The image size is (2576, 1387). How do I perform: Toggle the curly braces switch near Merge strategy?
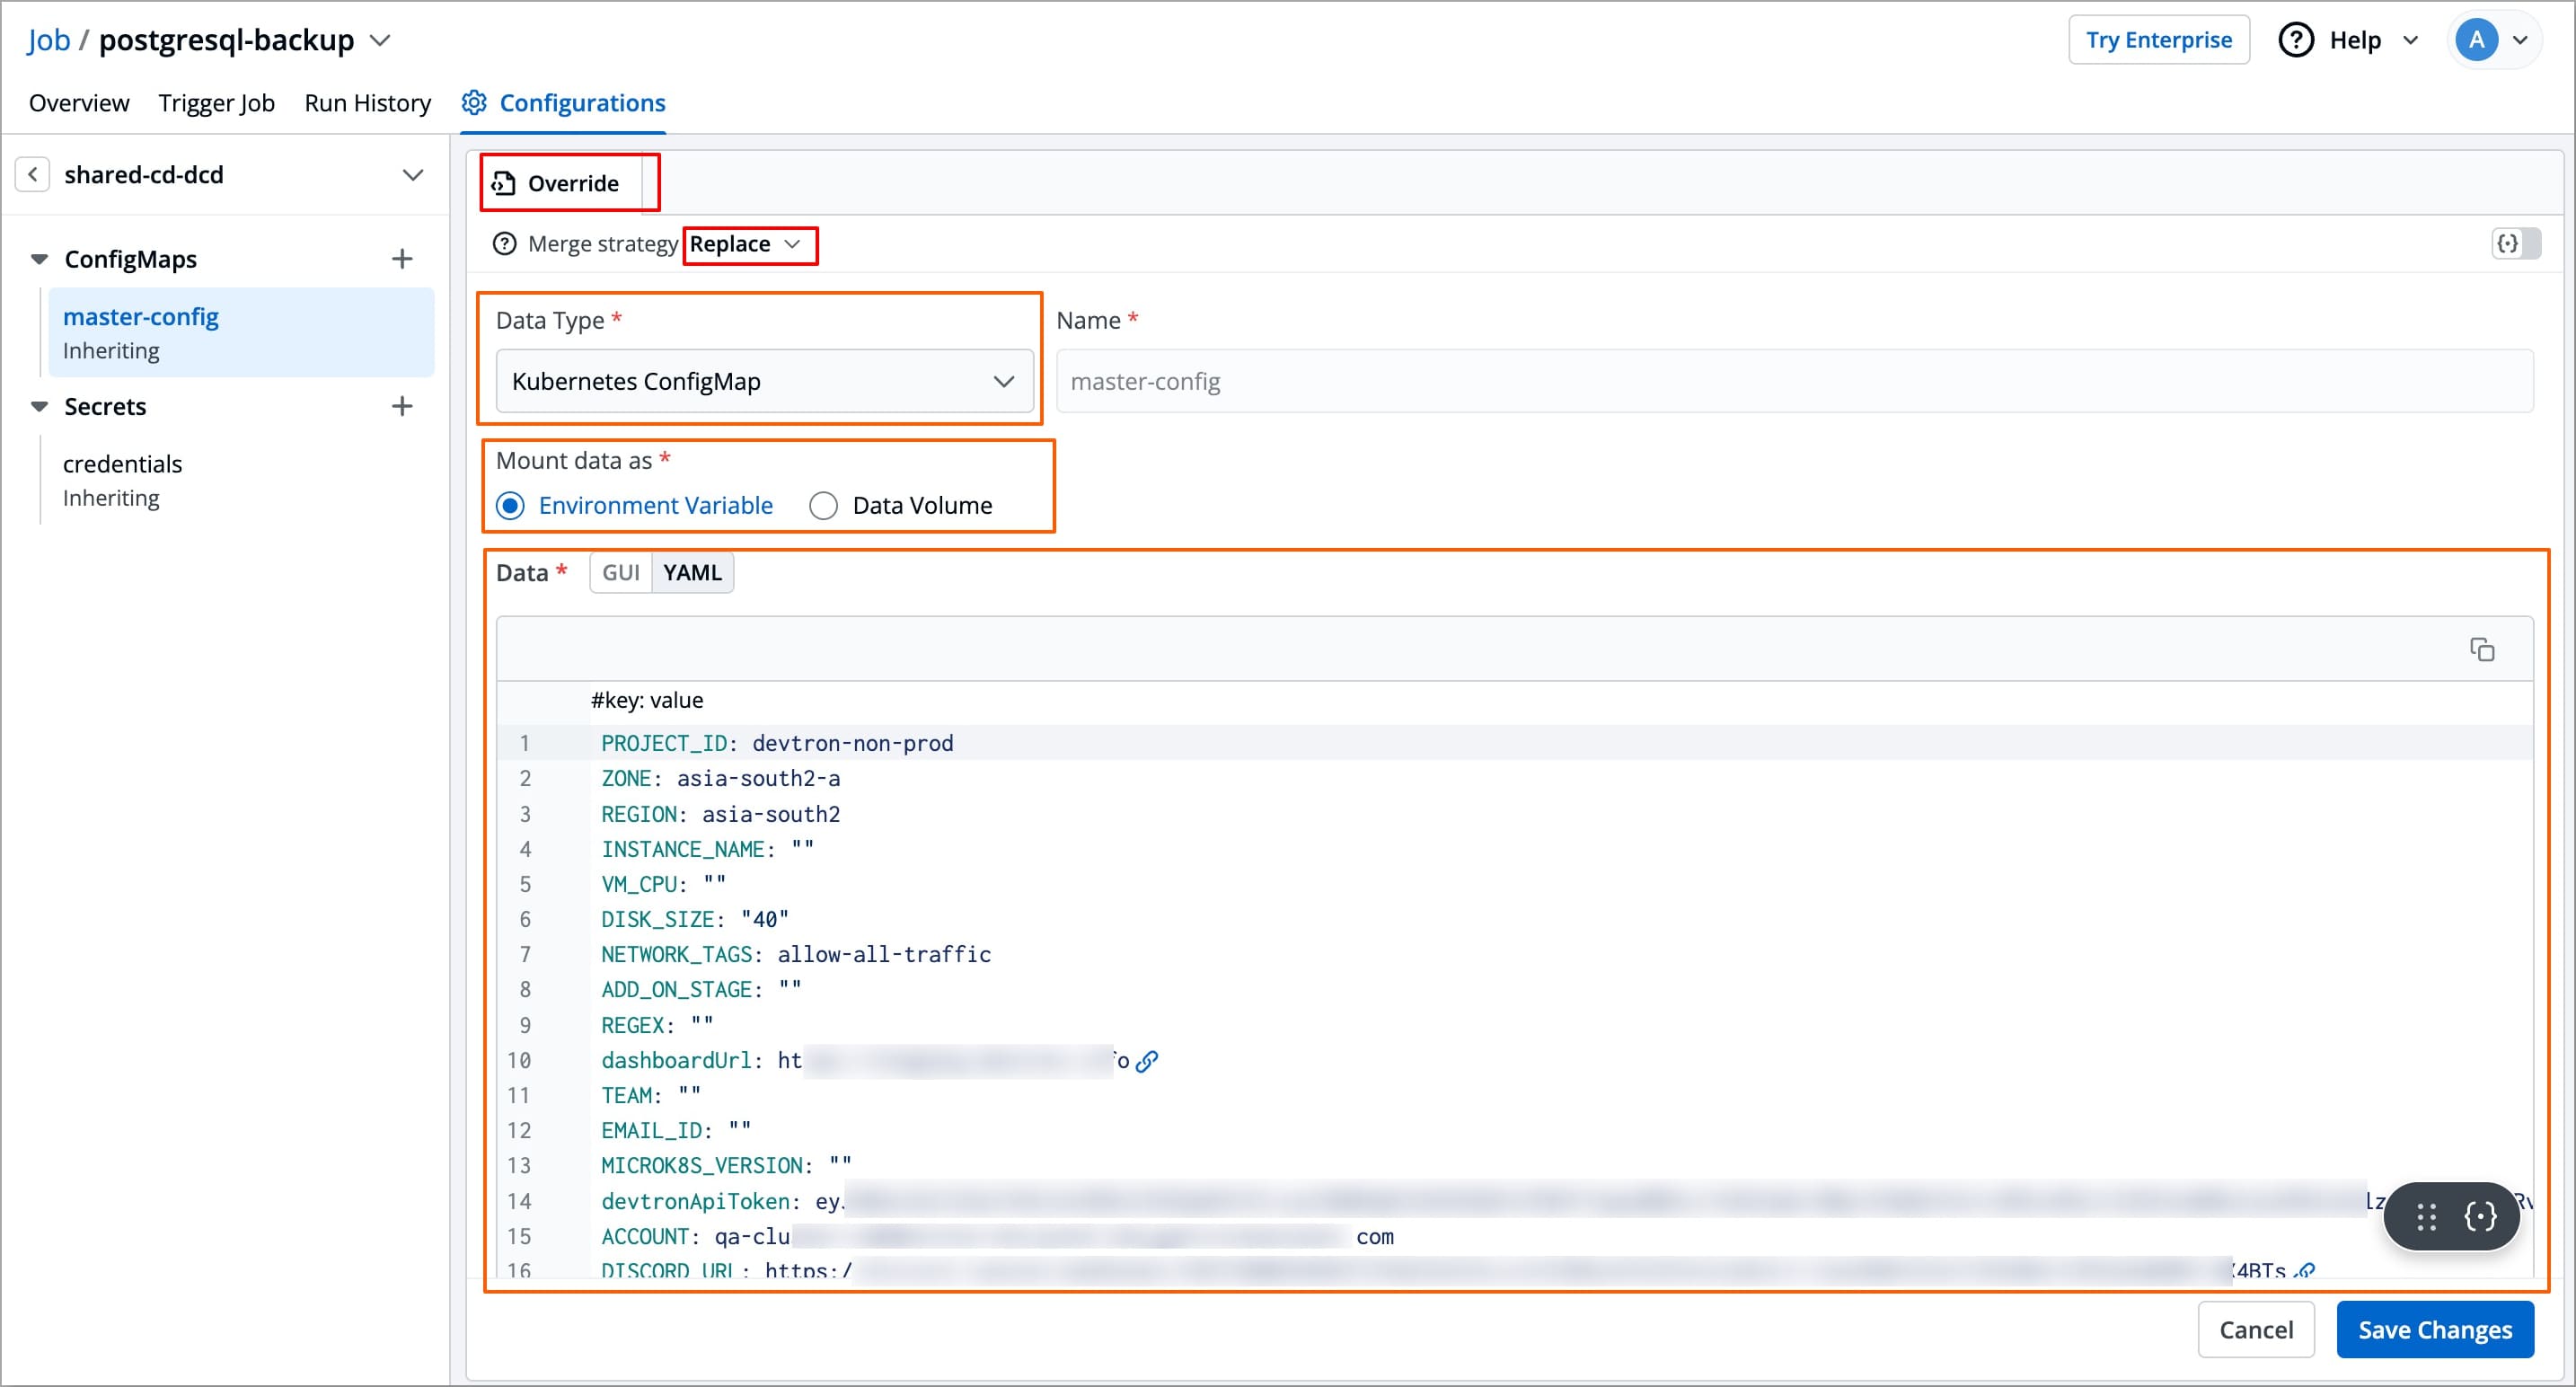tap(2515, 243)
